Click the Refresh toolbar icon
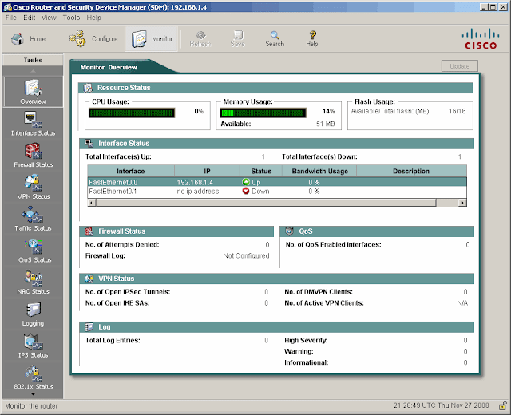The height and width of the screenshot is (415, 511). pos(200,35)
